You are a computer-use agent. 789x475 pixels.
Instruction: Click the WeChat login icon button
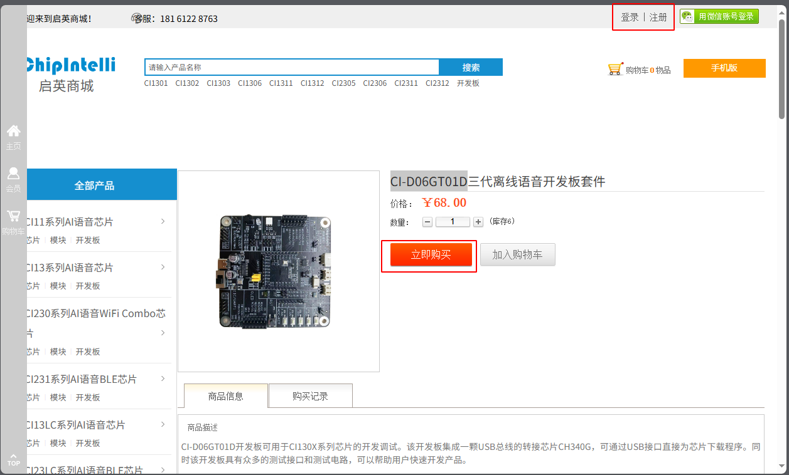point(719,17)
